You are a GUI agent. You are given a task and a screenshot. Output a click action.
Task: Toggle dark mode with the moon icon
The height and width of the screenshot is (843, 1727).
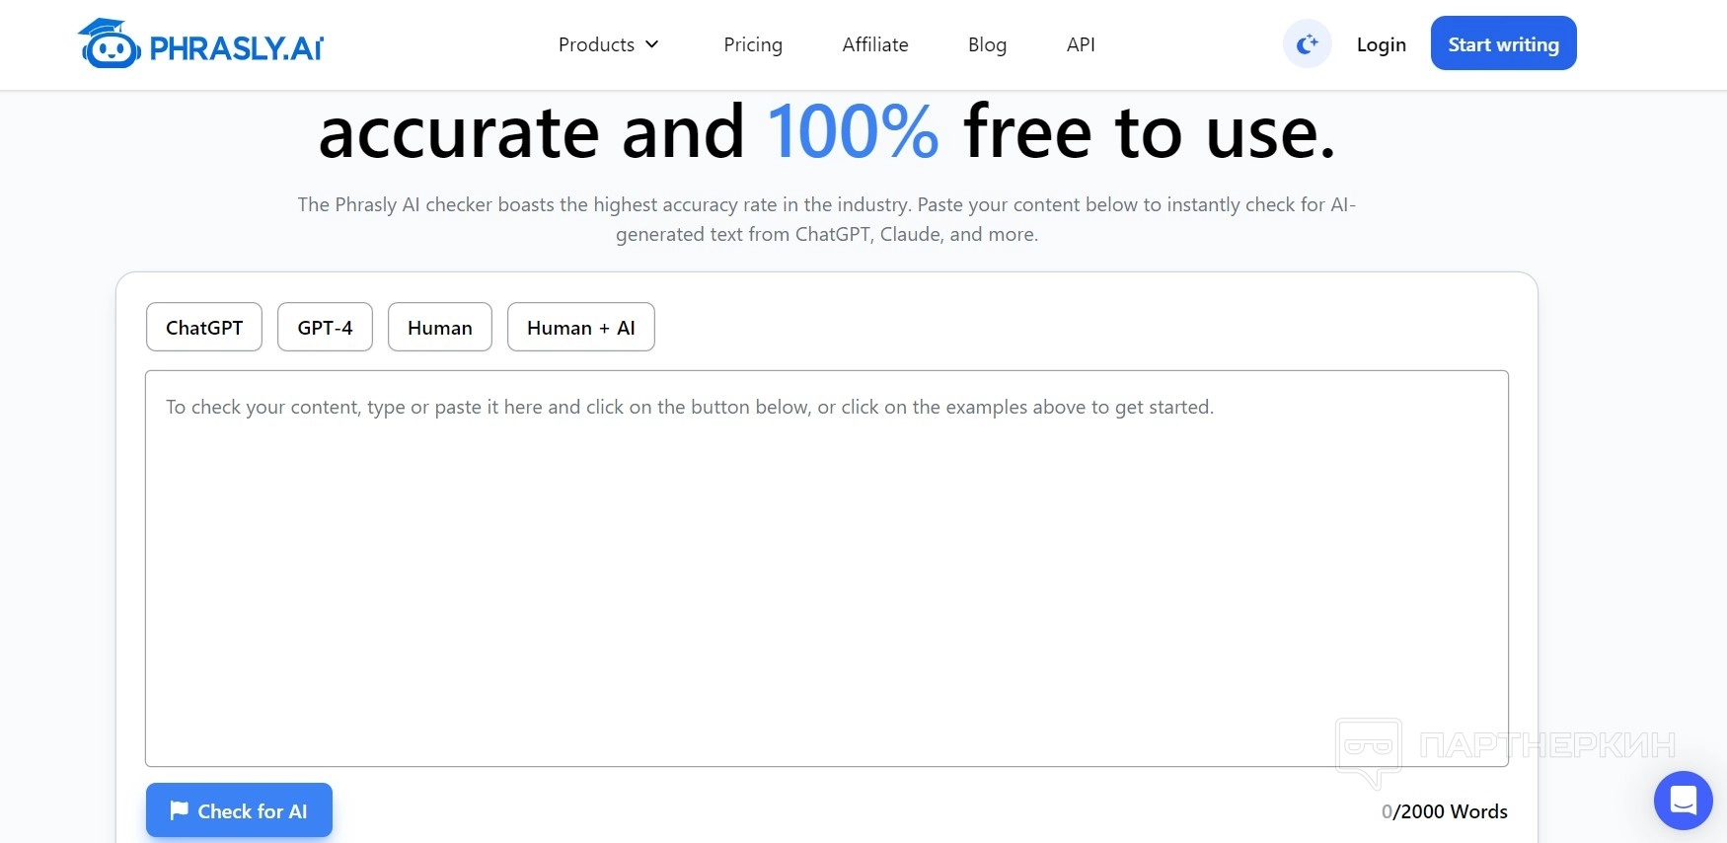1307,44
